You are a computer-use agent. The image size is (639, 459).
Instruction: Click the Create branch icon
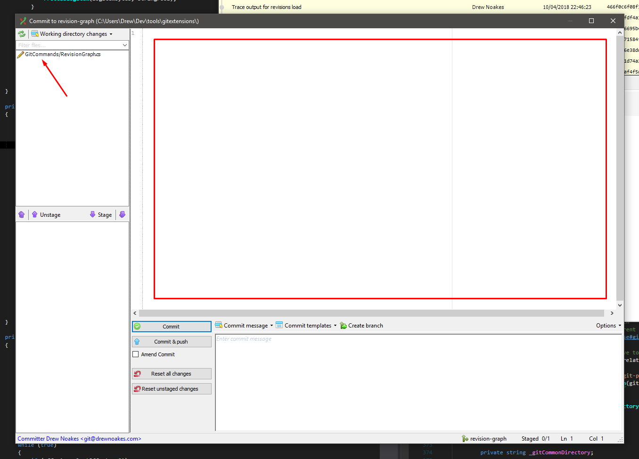pyautogui.click(x=343, y=325)
